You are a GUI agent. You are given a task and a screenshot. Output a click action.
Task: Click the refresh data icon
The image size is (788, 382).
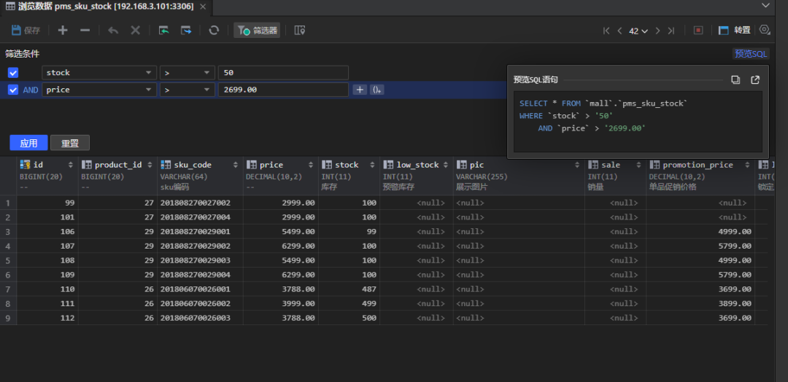[214, 31]
